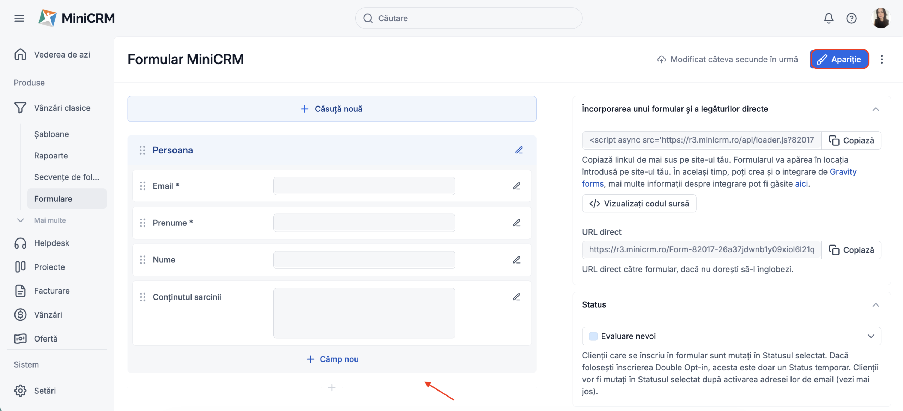Click the plus icon below the Persoana section
The width and height of the screenshot is (903, 411).
[x=332, y=388]
